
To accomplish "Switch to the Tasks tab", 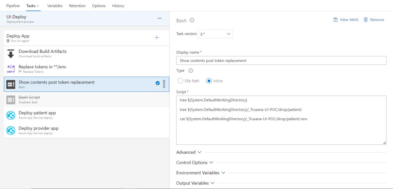I will (32, 6).
